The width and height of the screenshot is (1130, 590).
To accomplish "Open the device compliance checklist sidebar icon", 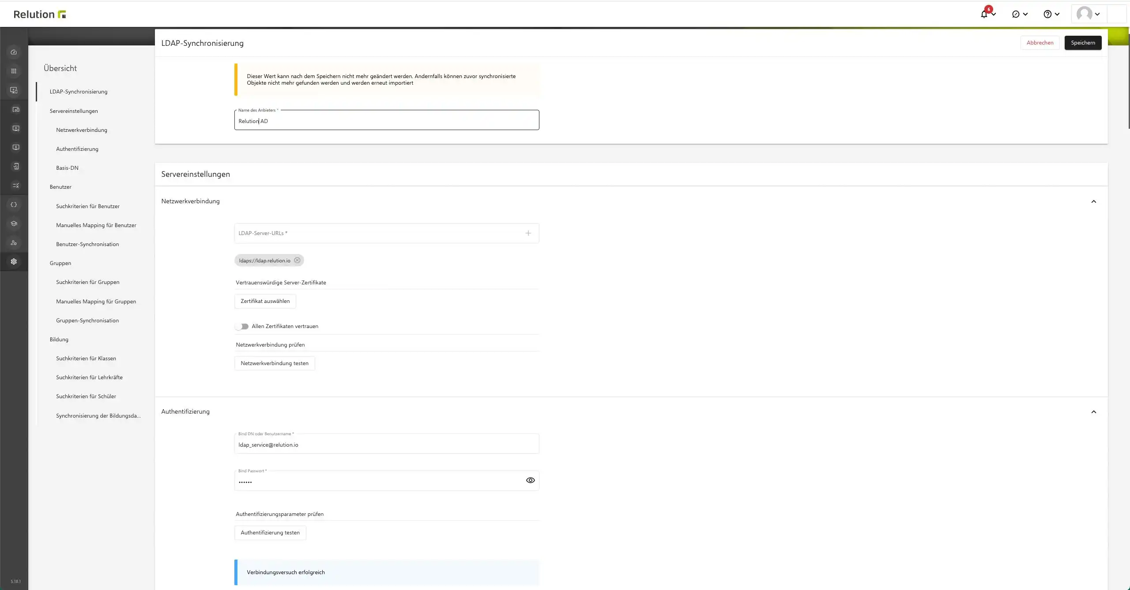I will point(16,166).
